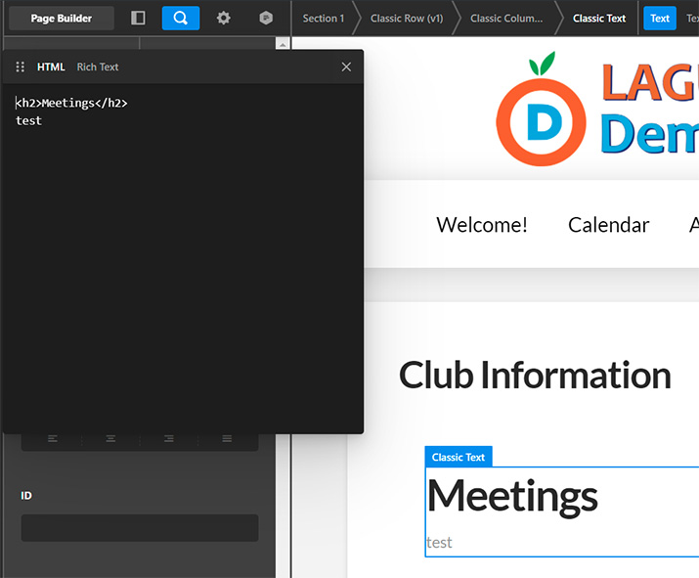
Task: Set text alignment to justify
Action: 227,439
